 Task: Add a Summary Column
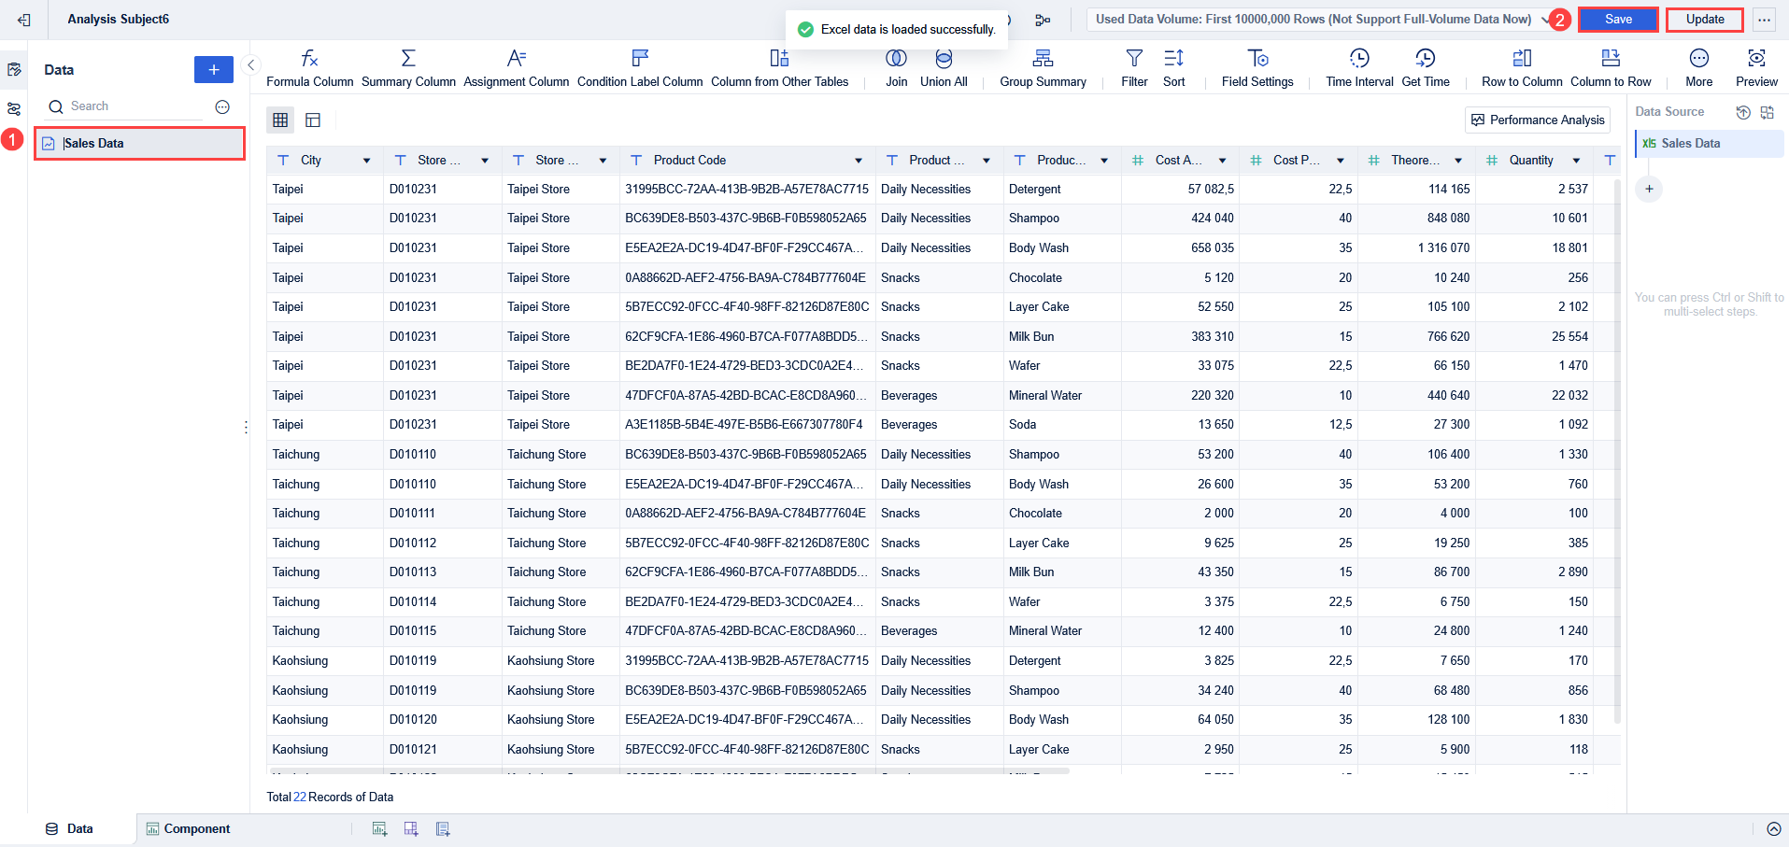pos(408,69)
